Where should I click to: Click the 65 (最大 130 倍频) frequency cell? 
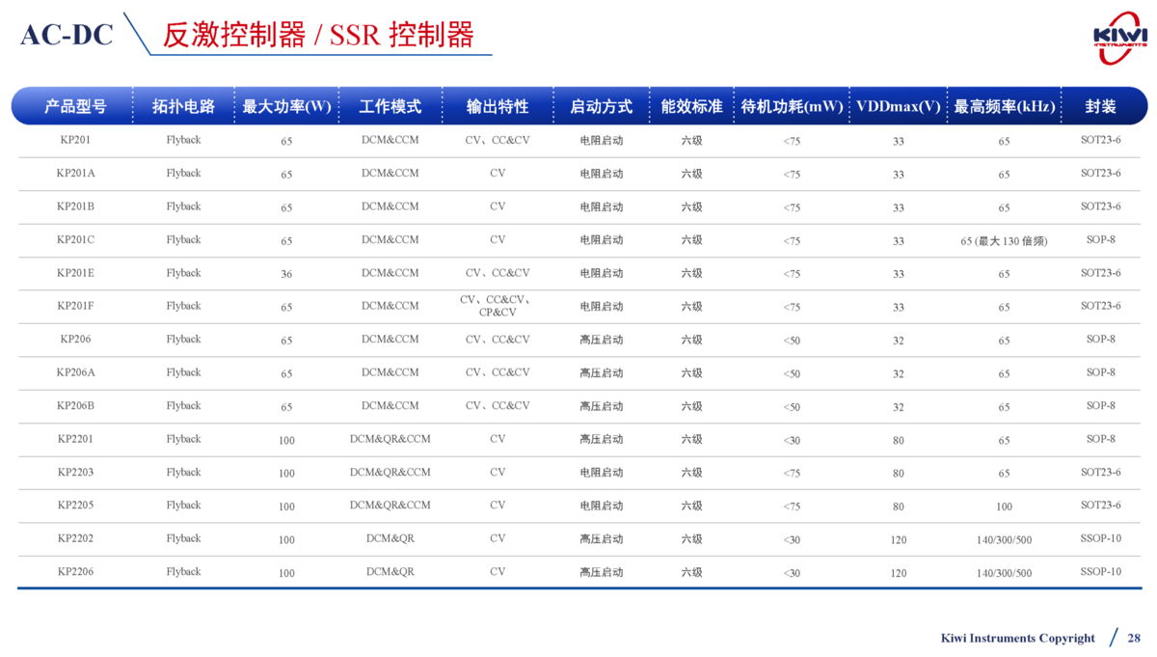(1004, 240)
